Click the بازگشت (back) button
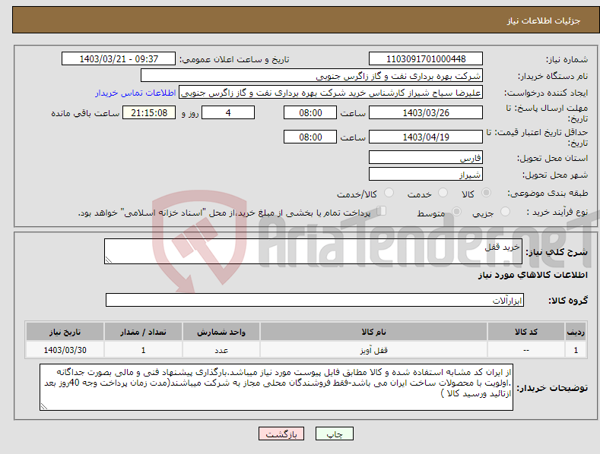This screenshot has width=600, height=454. tap(281, 434)
